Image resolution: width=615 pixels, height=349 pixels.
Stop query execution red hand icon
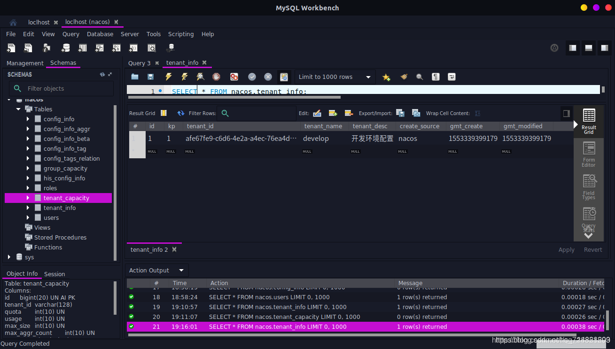pyautogui.click(x=217, y=77)
